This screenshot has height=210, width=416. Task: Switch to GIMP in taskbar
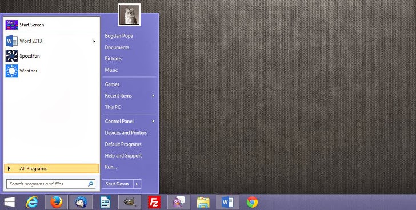click(130, 203)
